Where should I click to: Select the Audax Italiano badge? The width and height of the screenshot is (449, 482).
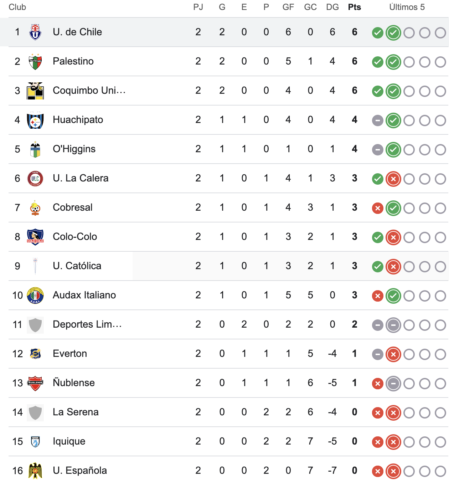coord(35,295)
